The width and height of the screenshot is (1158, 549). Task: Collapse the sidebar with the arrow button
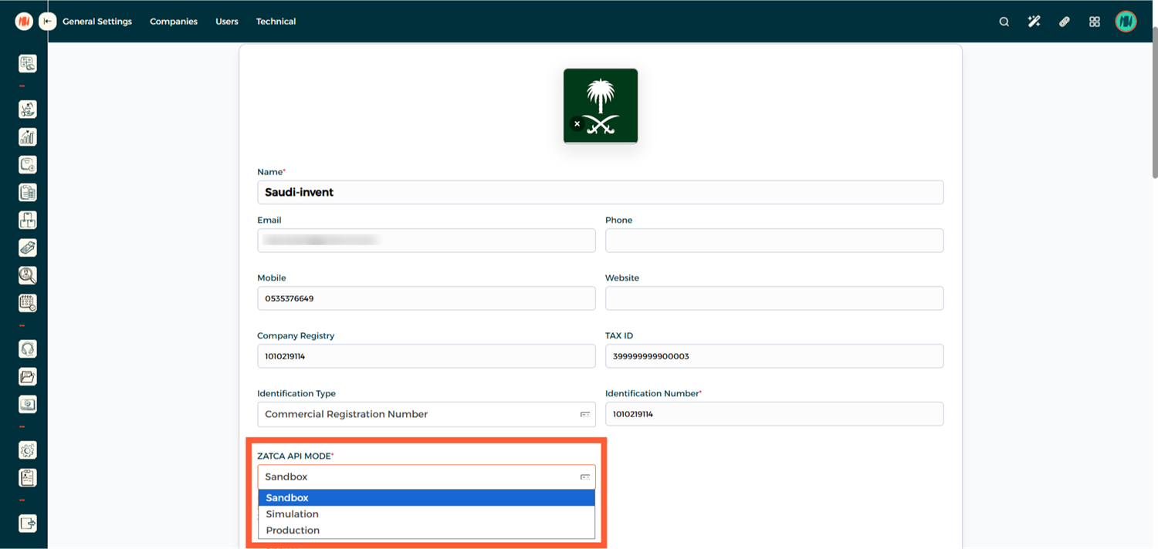click(x=48, y=22)
